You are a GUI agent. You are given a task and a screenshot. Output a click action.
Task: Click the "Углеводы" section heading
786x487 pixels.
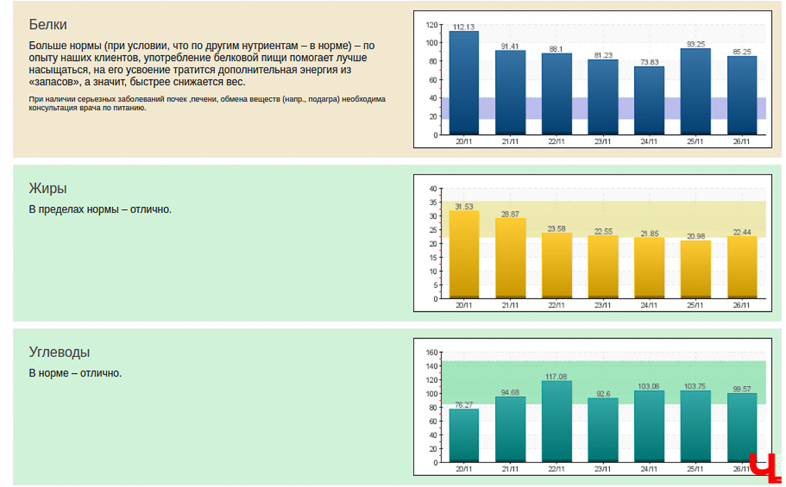point(60,352)
